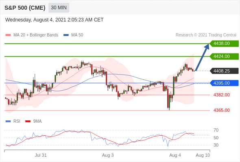Click the Aug 3 date axis label
Image resolution: width=240 pixels, height=162 pixels.
click(x=108, y=155)
